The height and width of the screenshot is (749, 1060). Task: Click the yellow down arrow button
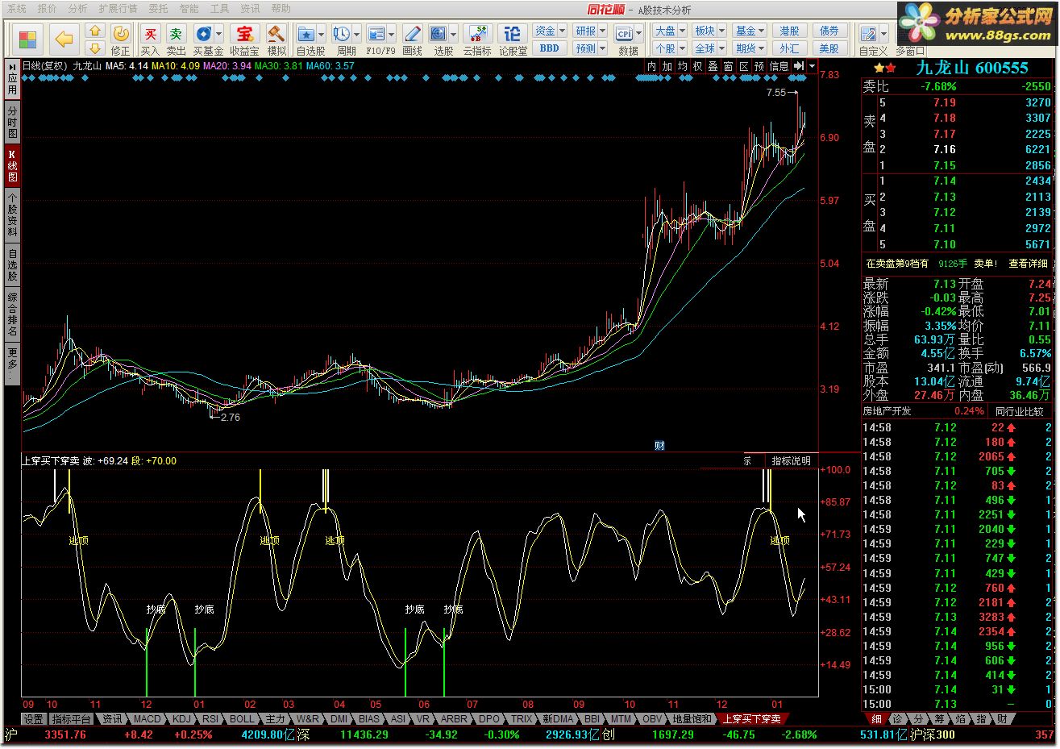tap(94, 48)
